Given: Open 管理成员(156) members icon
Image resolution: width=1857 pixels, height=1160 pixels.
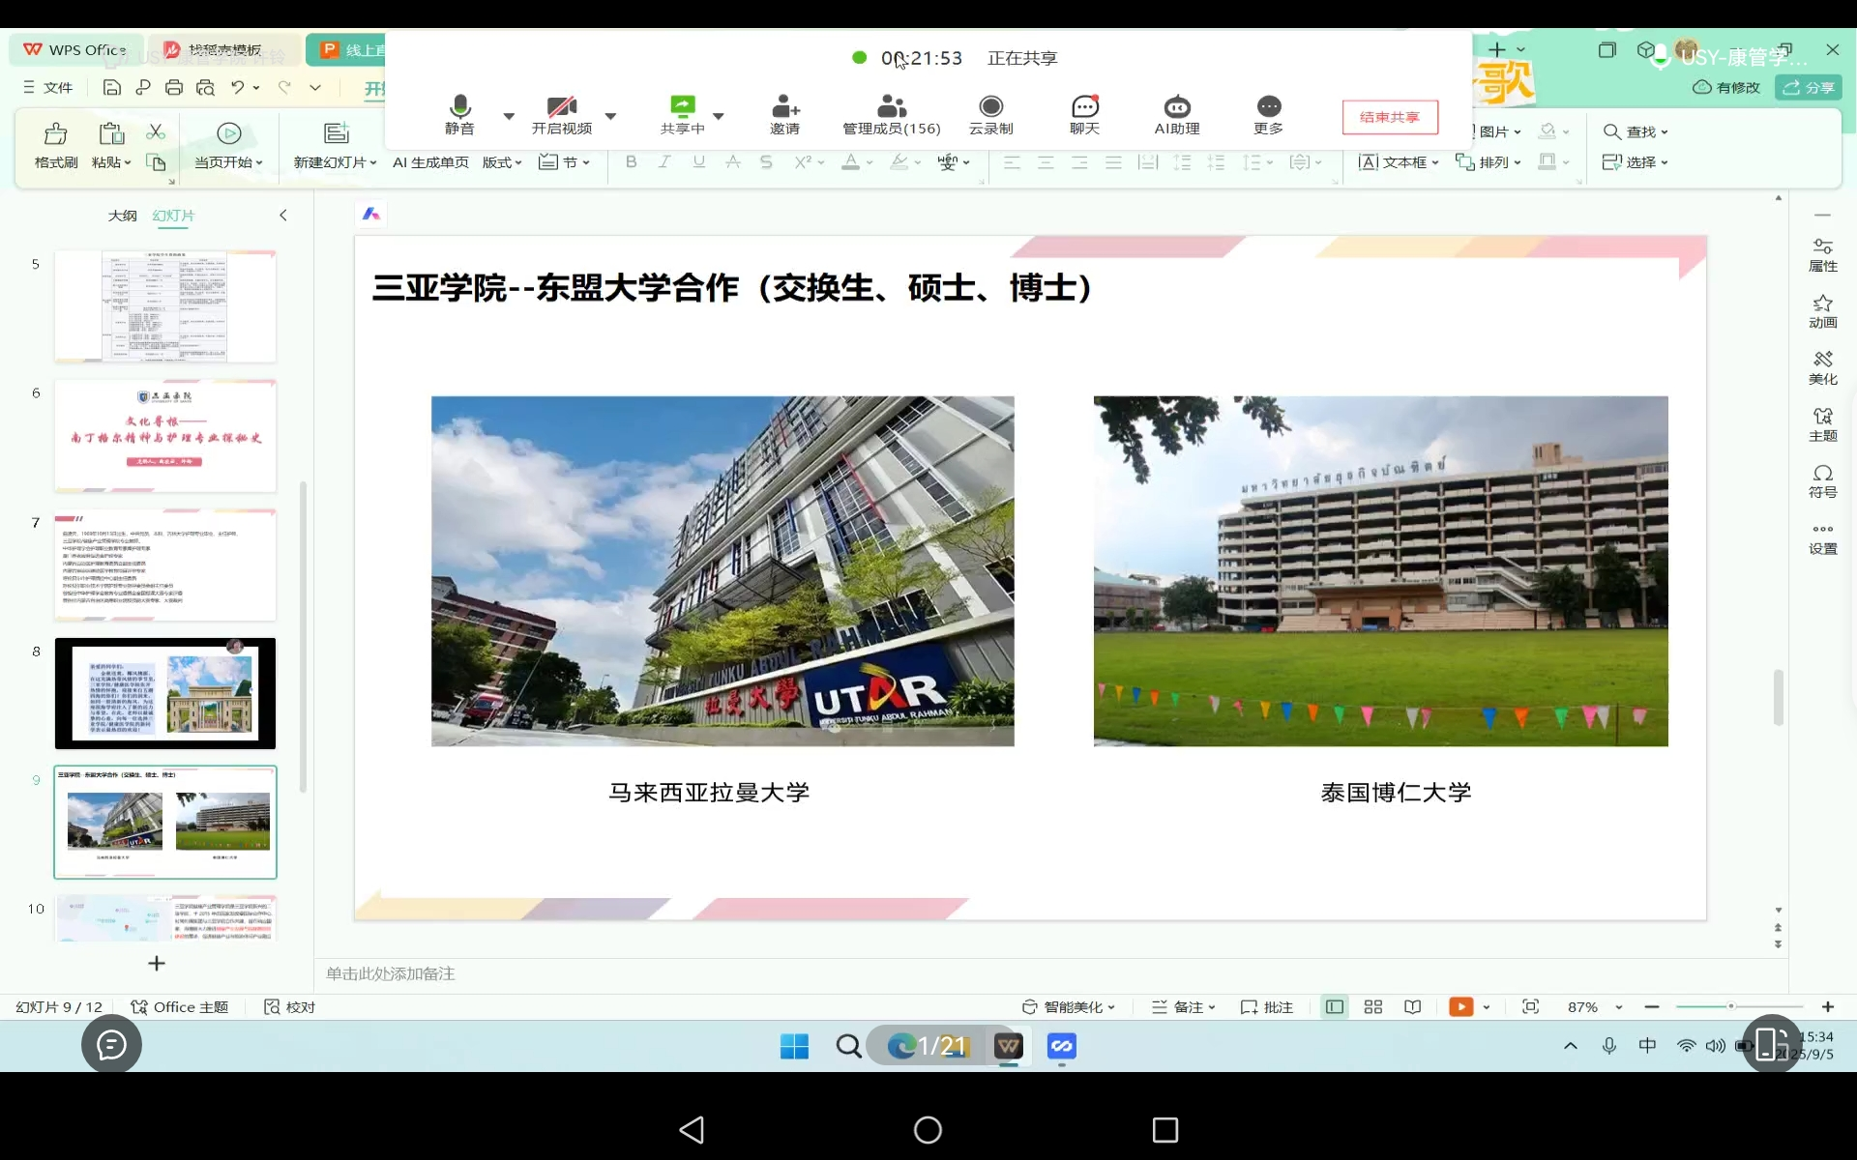Looking at the screenshot, I should tap(891, 106).
